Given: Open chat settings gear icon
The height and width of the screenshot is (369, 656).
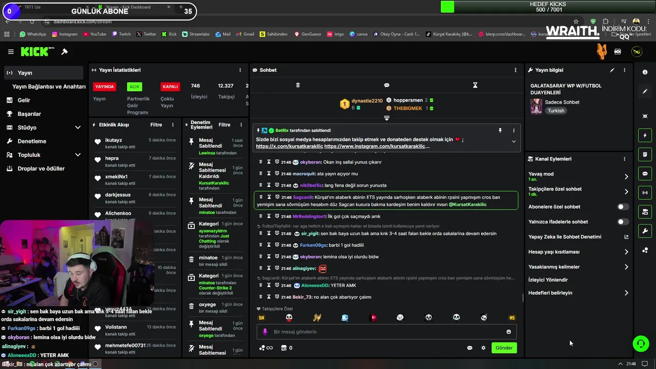Looking at the screenshot, I should [x=483, y=348].
